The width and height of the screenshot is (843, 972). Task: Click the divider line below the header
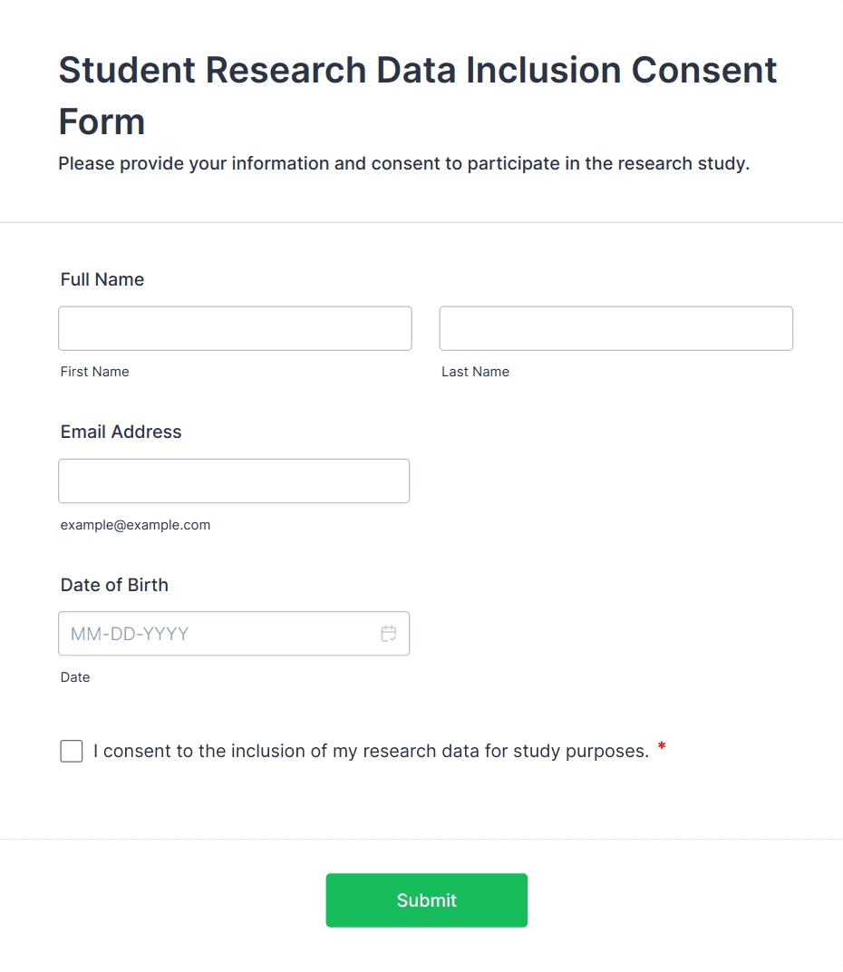click(x=421, y=222)
